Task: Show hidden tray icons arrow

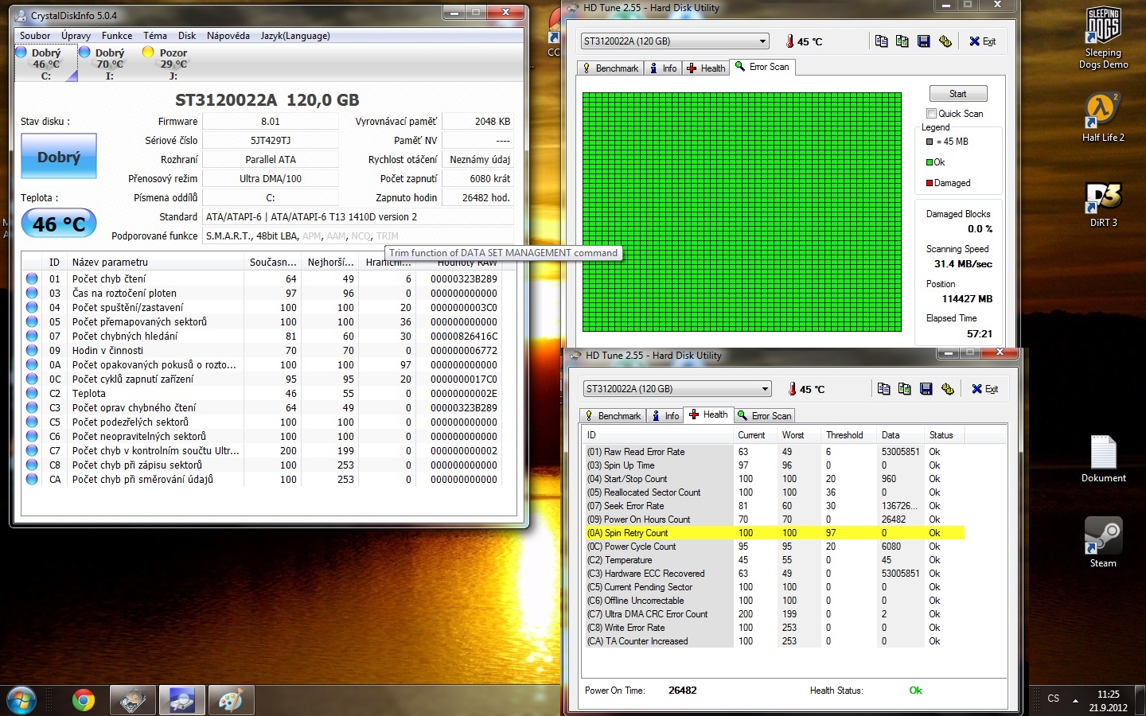Action: (x=1076, y=700)
